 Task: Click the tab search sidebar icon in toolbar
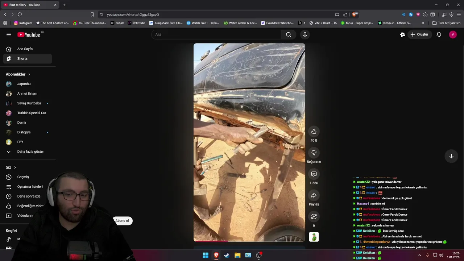432,14
